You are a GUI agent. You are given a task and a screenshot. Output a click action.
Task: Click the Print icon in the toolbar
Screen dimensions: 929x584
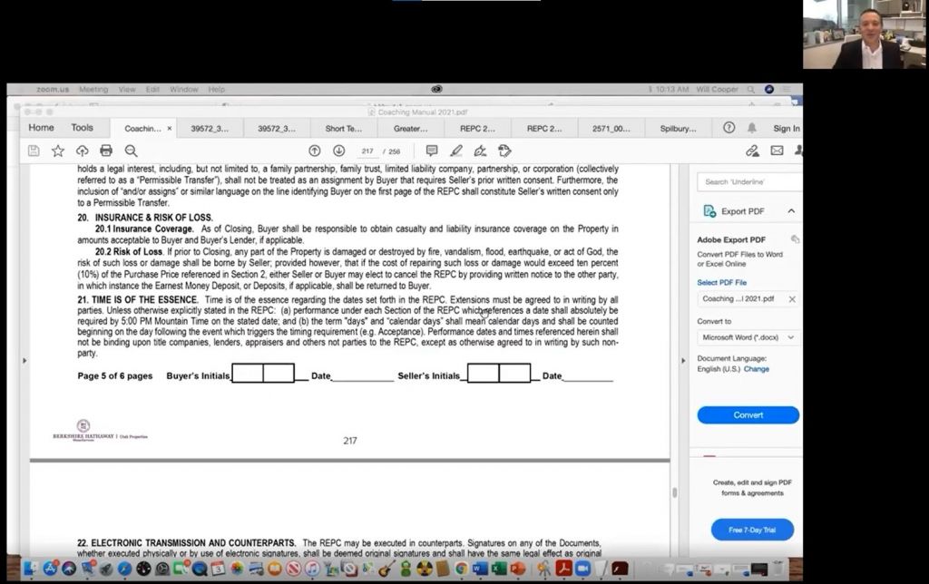pos(106,151)
